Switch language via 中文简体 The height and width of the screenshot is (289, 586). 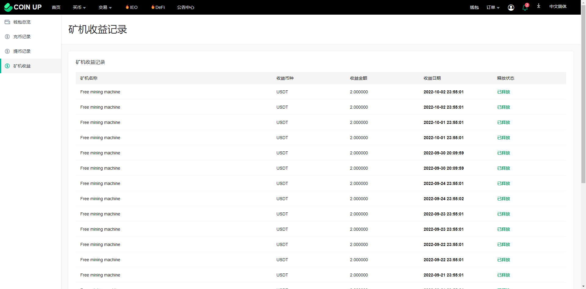[x=558, y=6]
